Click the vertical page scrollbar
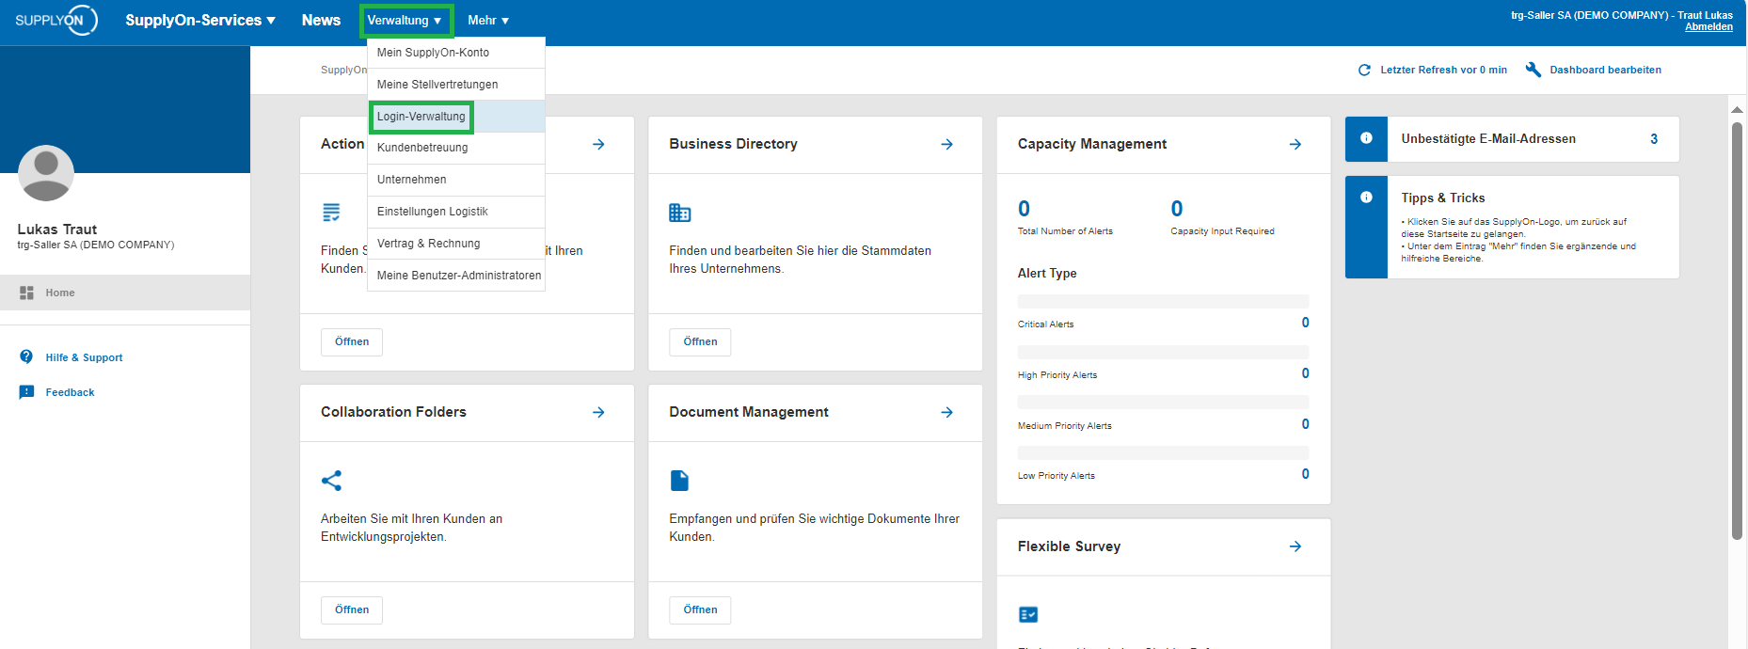Viewport: 1748px width, 649px height. pyautogui.click(x=1737, y=329)
